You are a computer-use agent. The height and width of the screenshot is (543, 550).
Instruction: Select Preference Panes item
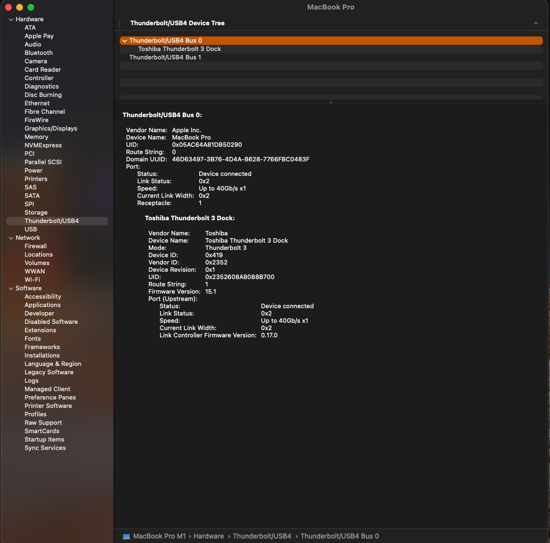(x=50, y=398)
